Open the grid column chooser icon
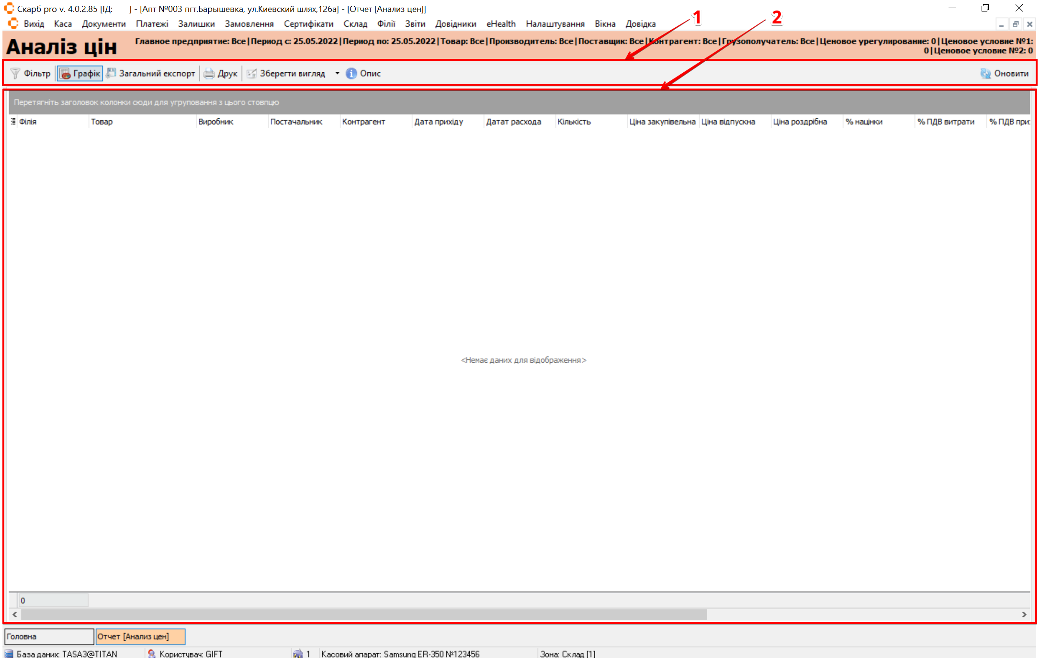1040x658 pixels. [13, 122]
